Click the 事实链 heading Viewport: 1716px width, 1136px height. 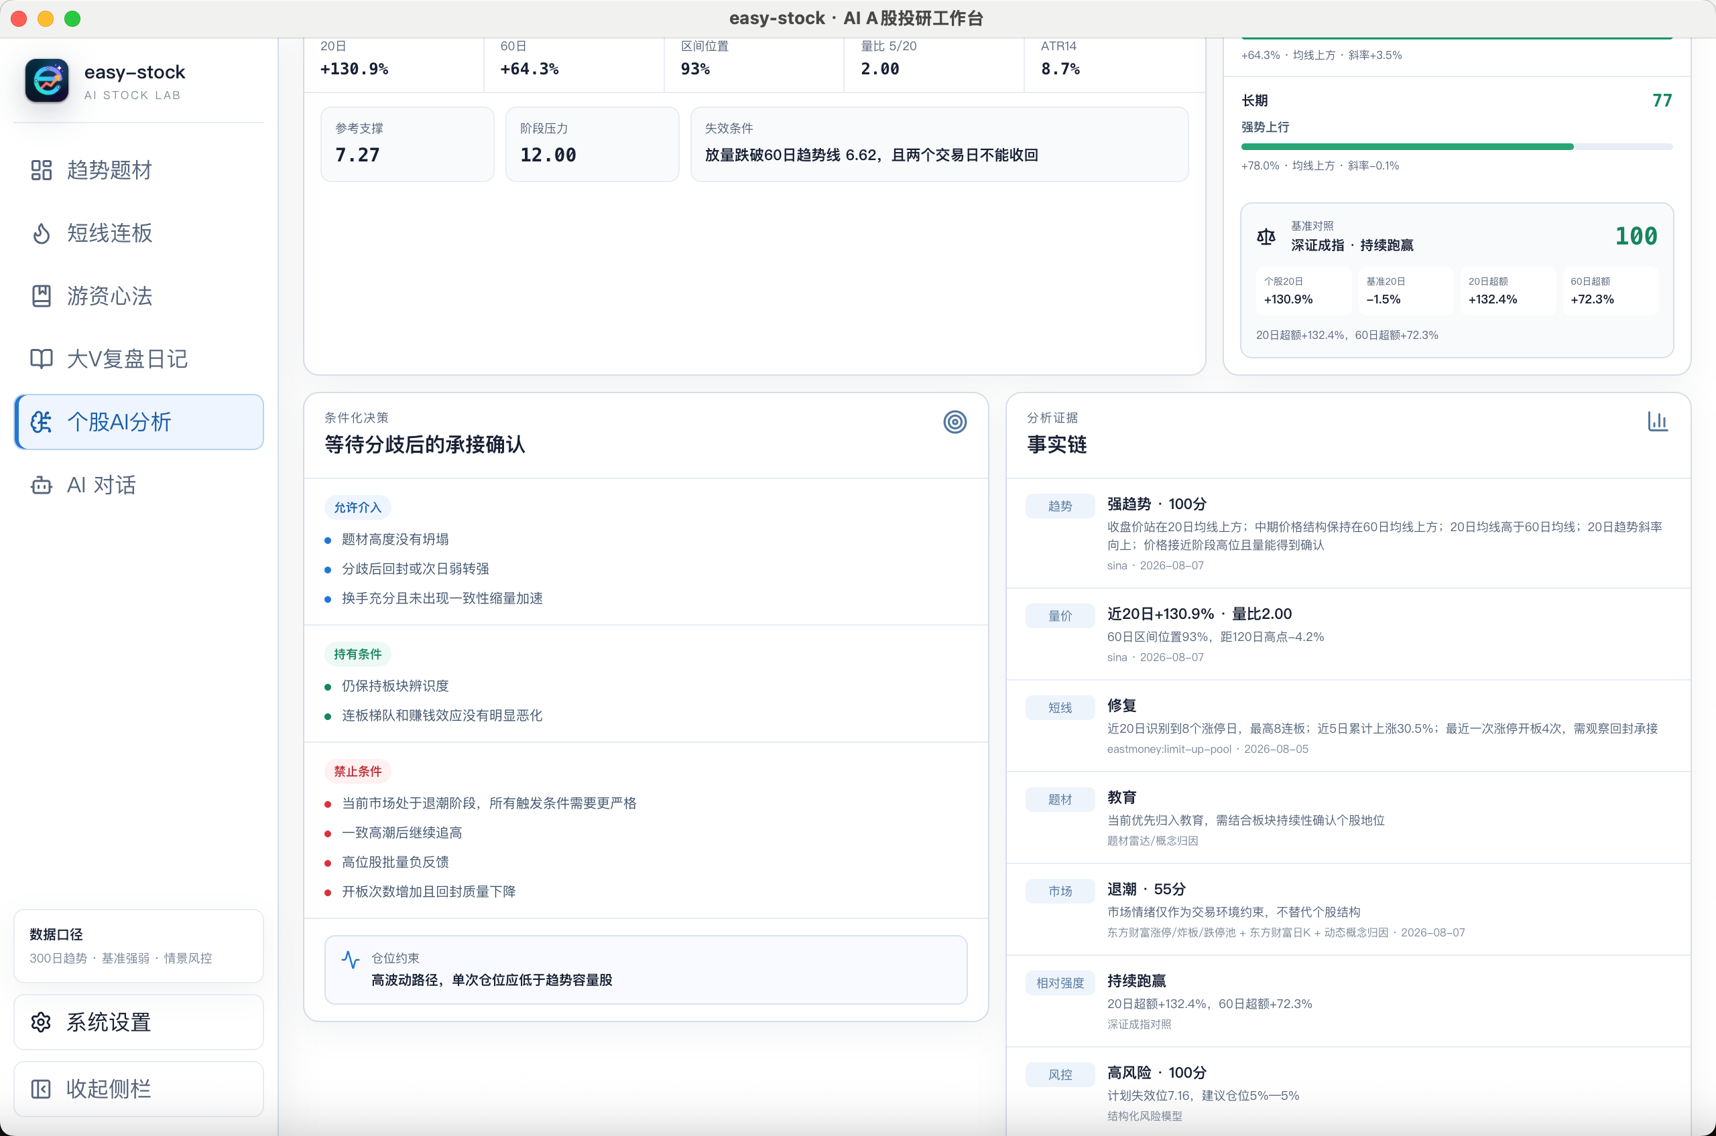coord(1056,444)
